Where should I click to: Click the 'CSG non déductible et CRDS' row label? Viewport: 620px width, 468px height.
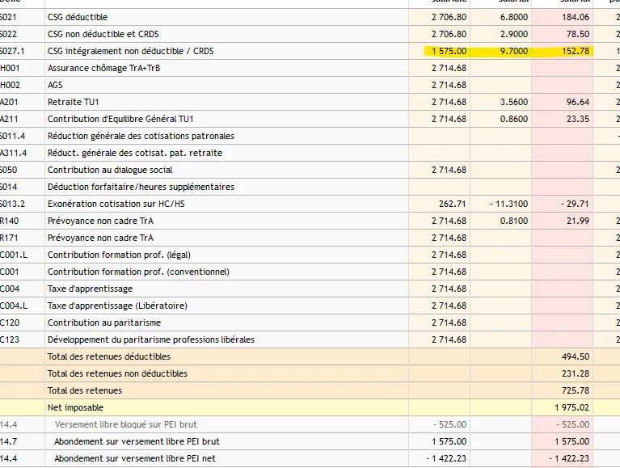tap(103, 34)
